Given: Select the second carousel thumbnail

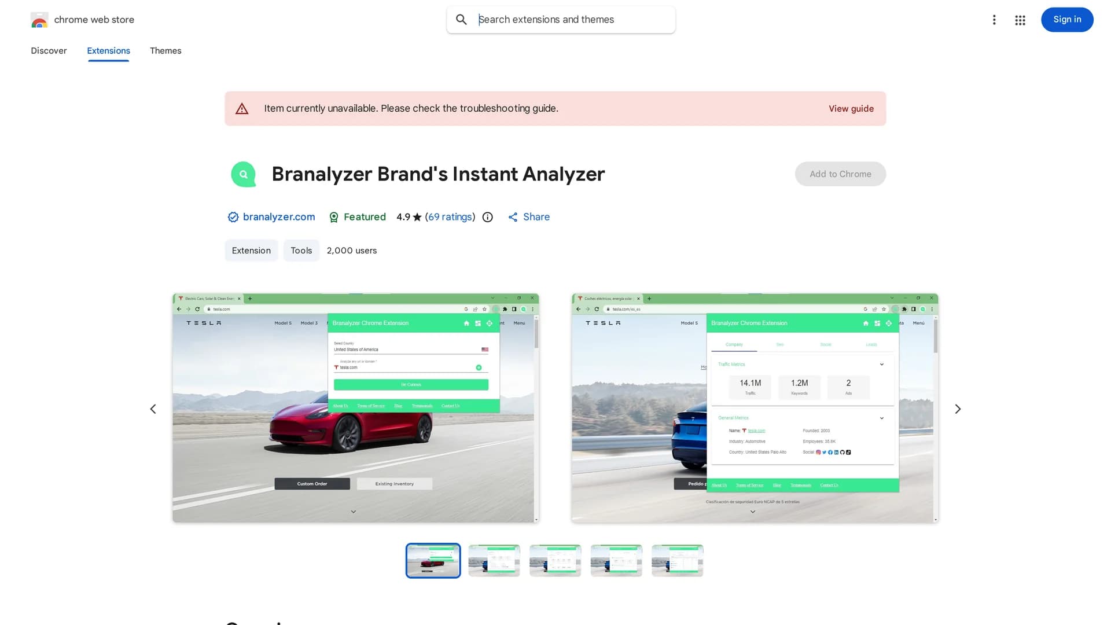Looking at the screenshot, I should [x=494, y=560].
